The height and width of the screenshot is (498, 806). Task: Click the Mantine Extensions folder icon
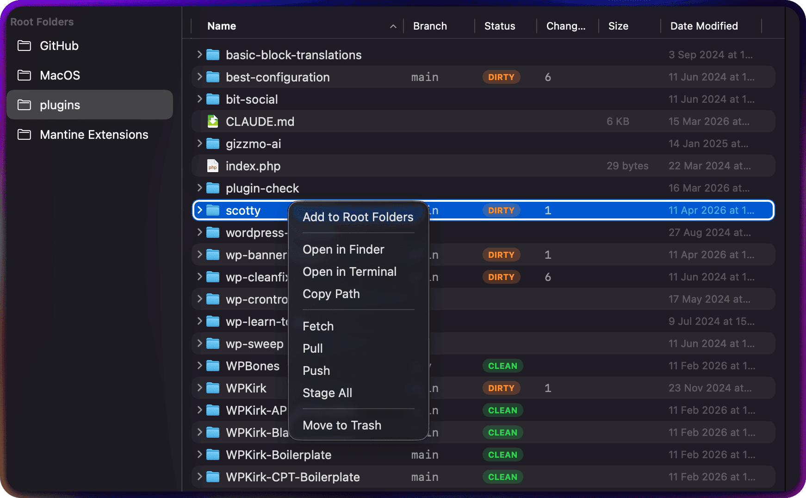[25, 135]
